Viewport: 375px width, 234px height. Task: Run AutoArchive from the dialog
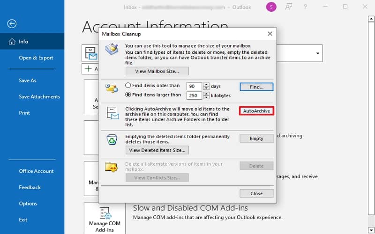tap(256, 111)
